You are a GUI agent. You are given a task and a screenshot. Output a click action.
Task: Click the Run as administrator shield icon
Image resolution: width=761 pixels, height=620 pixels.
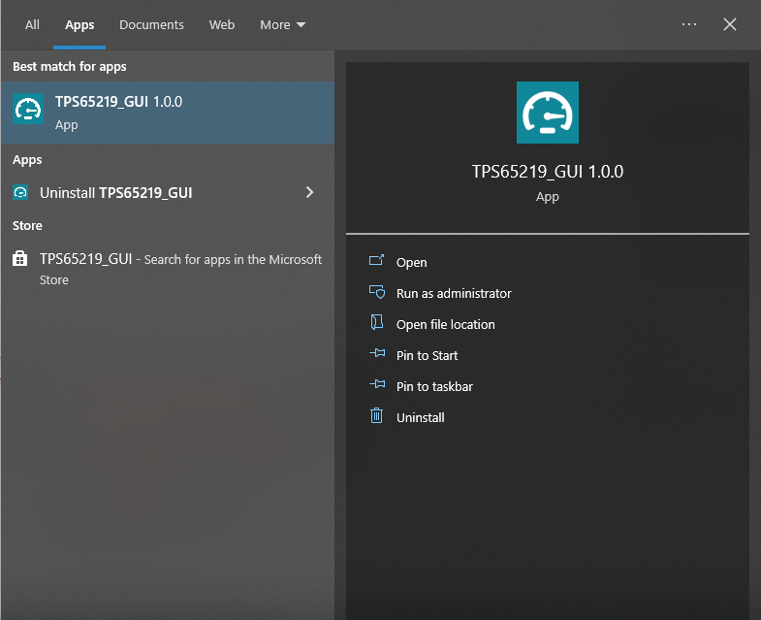(377, 293)
